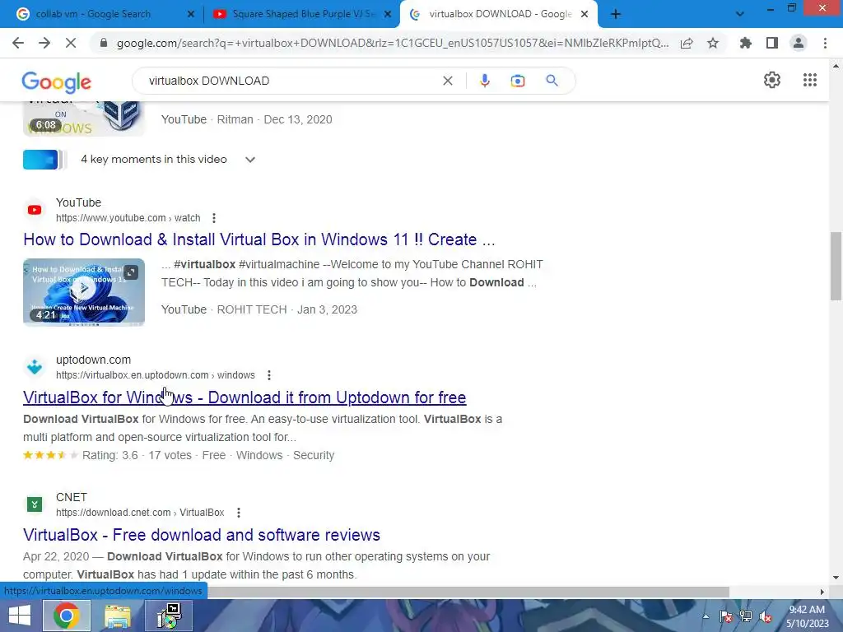Open Google quick settings gear
This screenshot has height=632, width=843.
click(x=772, y=80)
